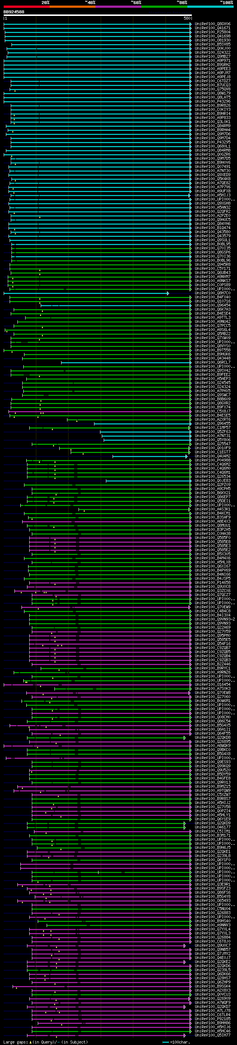Select hit UniRef100_O24545
The image size is (237, 1045).
(x=212, y=383)
